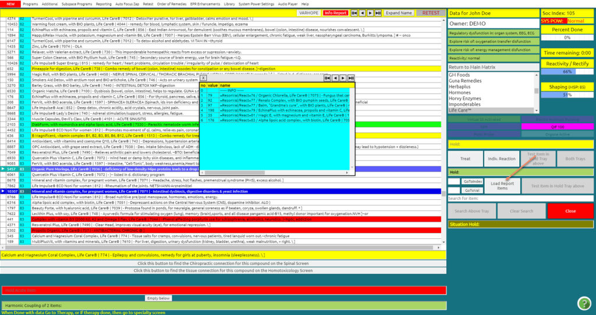This screenshot has height=315, width=596.
Task: Click the green help question mark icon
Action: click(x=584, y=303)
